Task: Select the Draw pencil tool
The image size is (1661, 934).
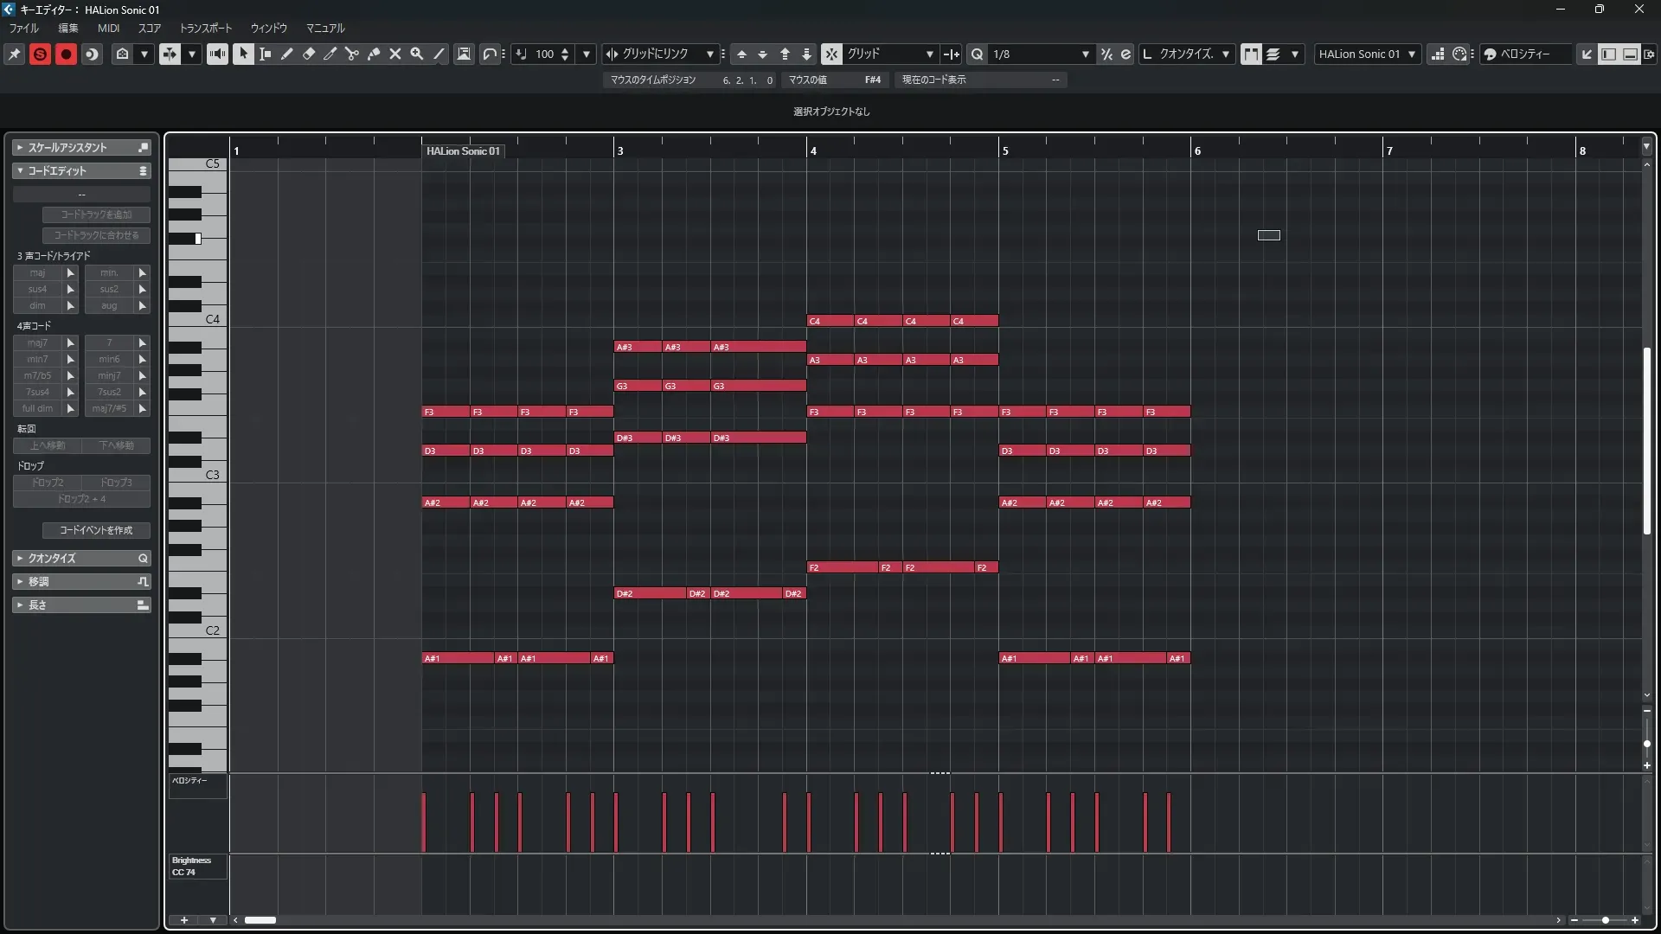Action: coord(287,54)
